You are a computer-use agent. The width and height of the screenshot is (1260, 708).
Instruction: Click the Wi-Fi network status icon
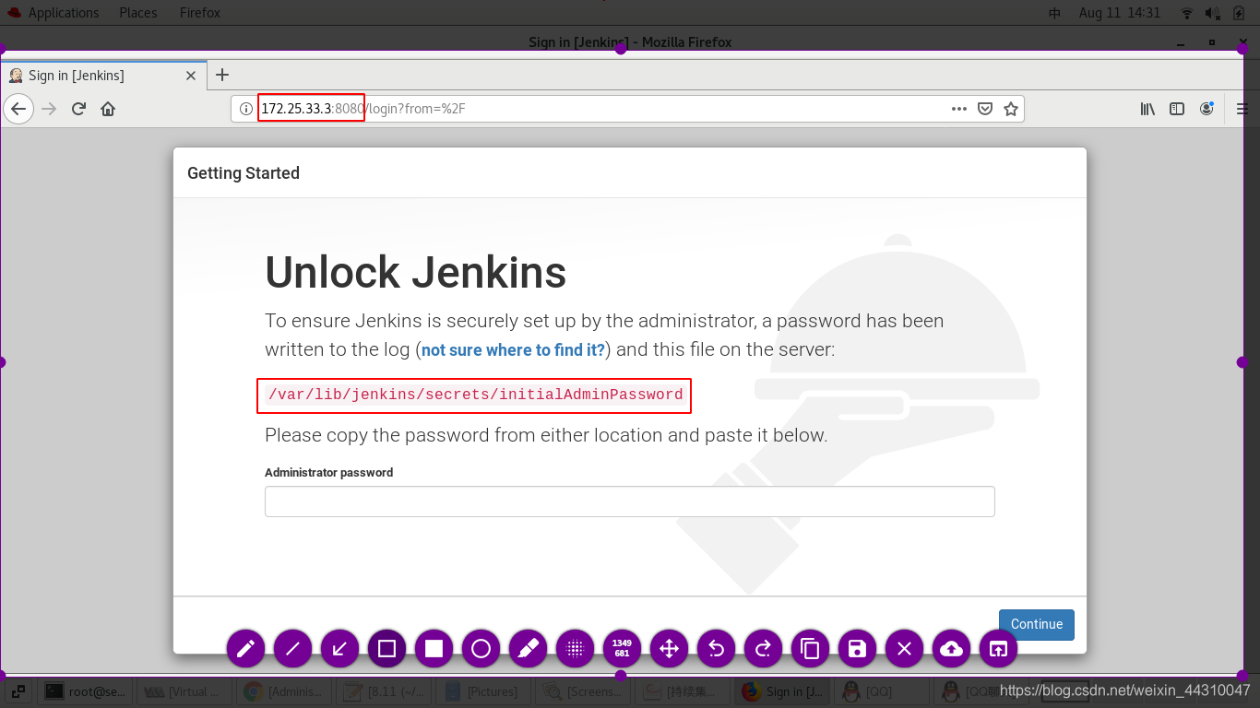[1187, 13]
